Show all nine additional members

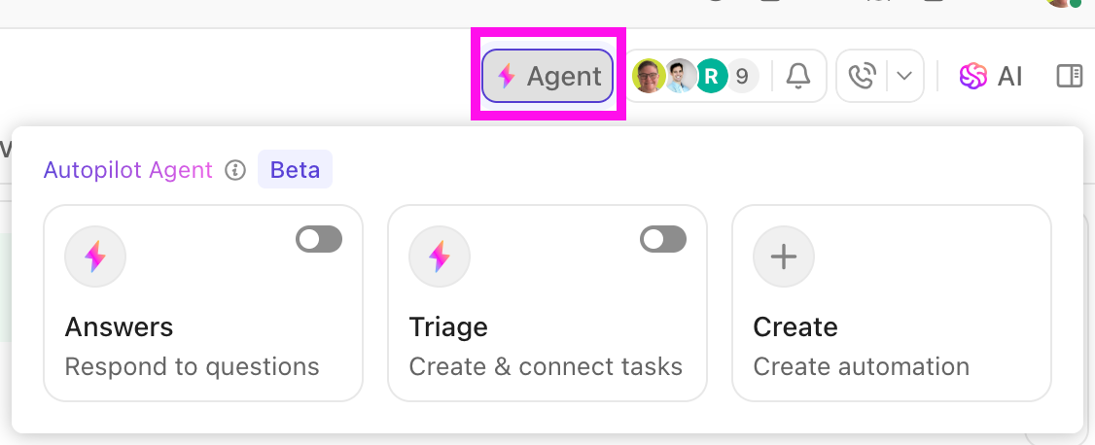click(x=743, y=76)
